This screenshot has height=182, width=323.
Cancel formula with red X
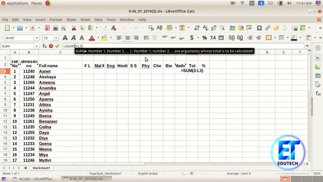click(x=51, y=46)
